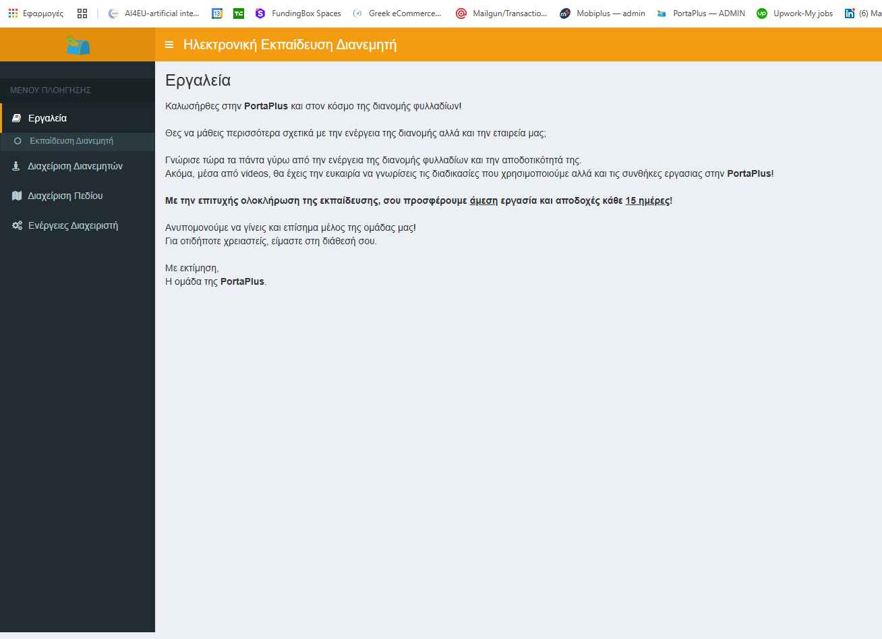Expand the Διαχείριση Διανεμητών menu

pos(75,166)
